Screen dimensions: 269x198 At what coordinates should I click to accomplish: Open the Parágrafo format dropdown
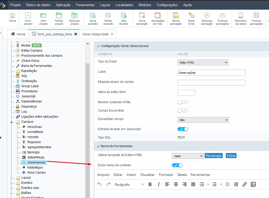[x=129, y=185]
